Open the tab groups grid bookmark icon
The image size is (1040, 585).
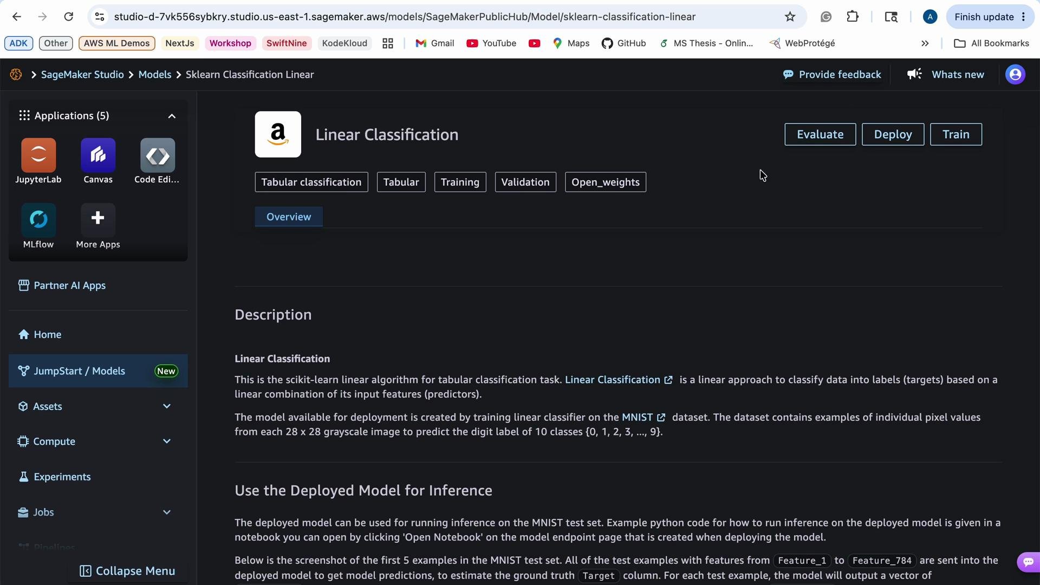click(x=388, y=43)
